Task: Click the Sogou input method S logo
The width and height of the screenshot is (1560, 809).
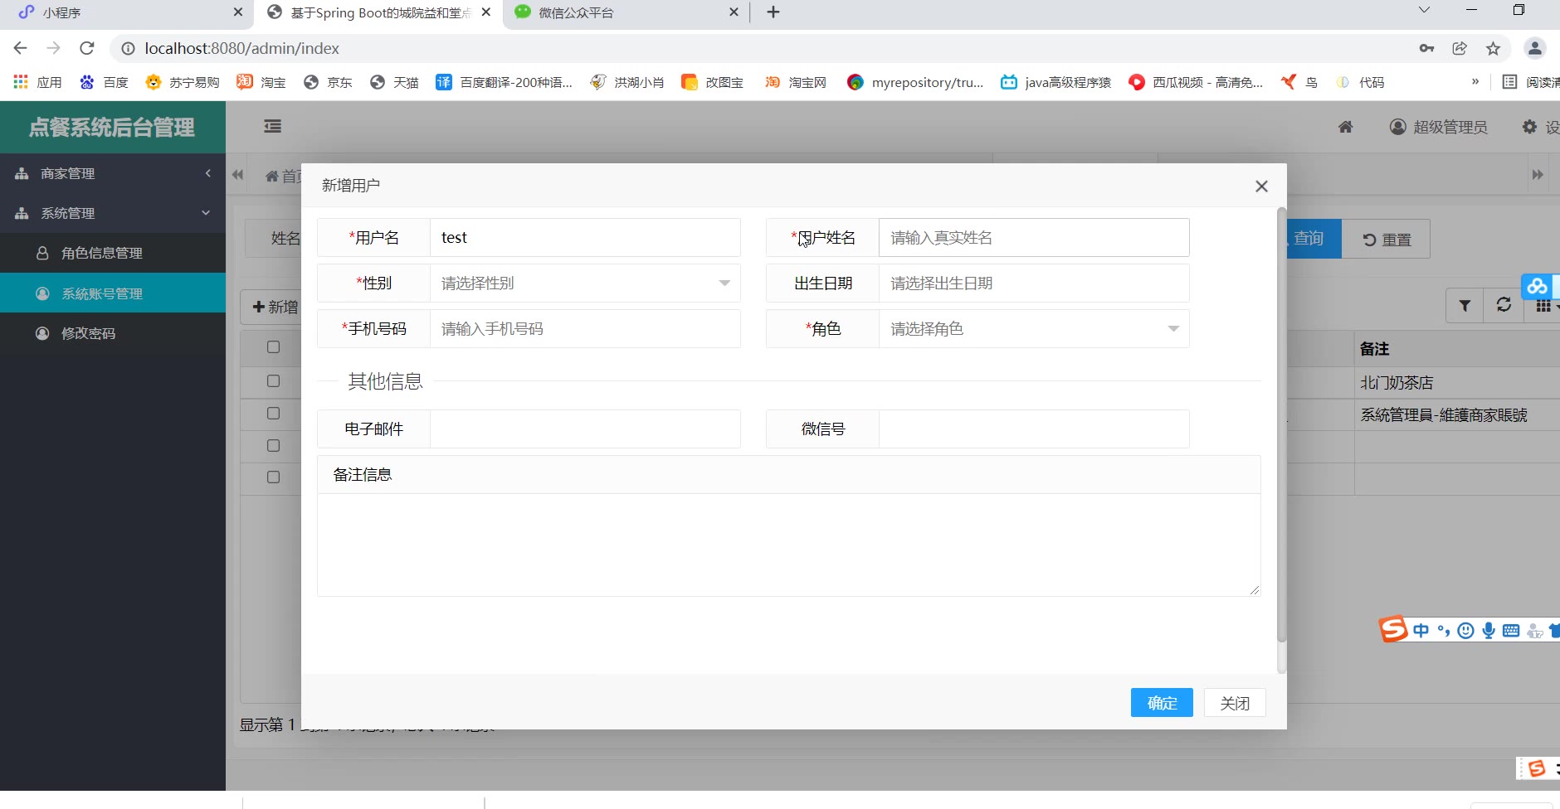Action: [x=1393, y=629]
